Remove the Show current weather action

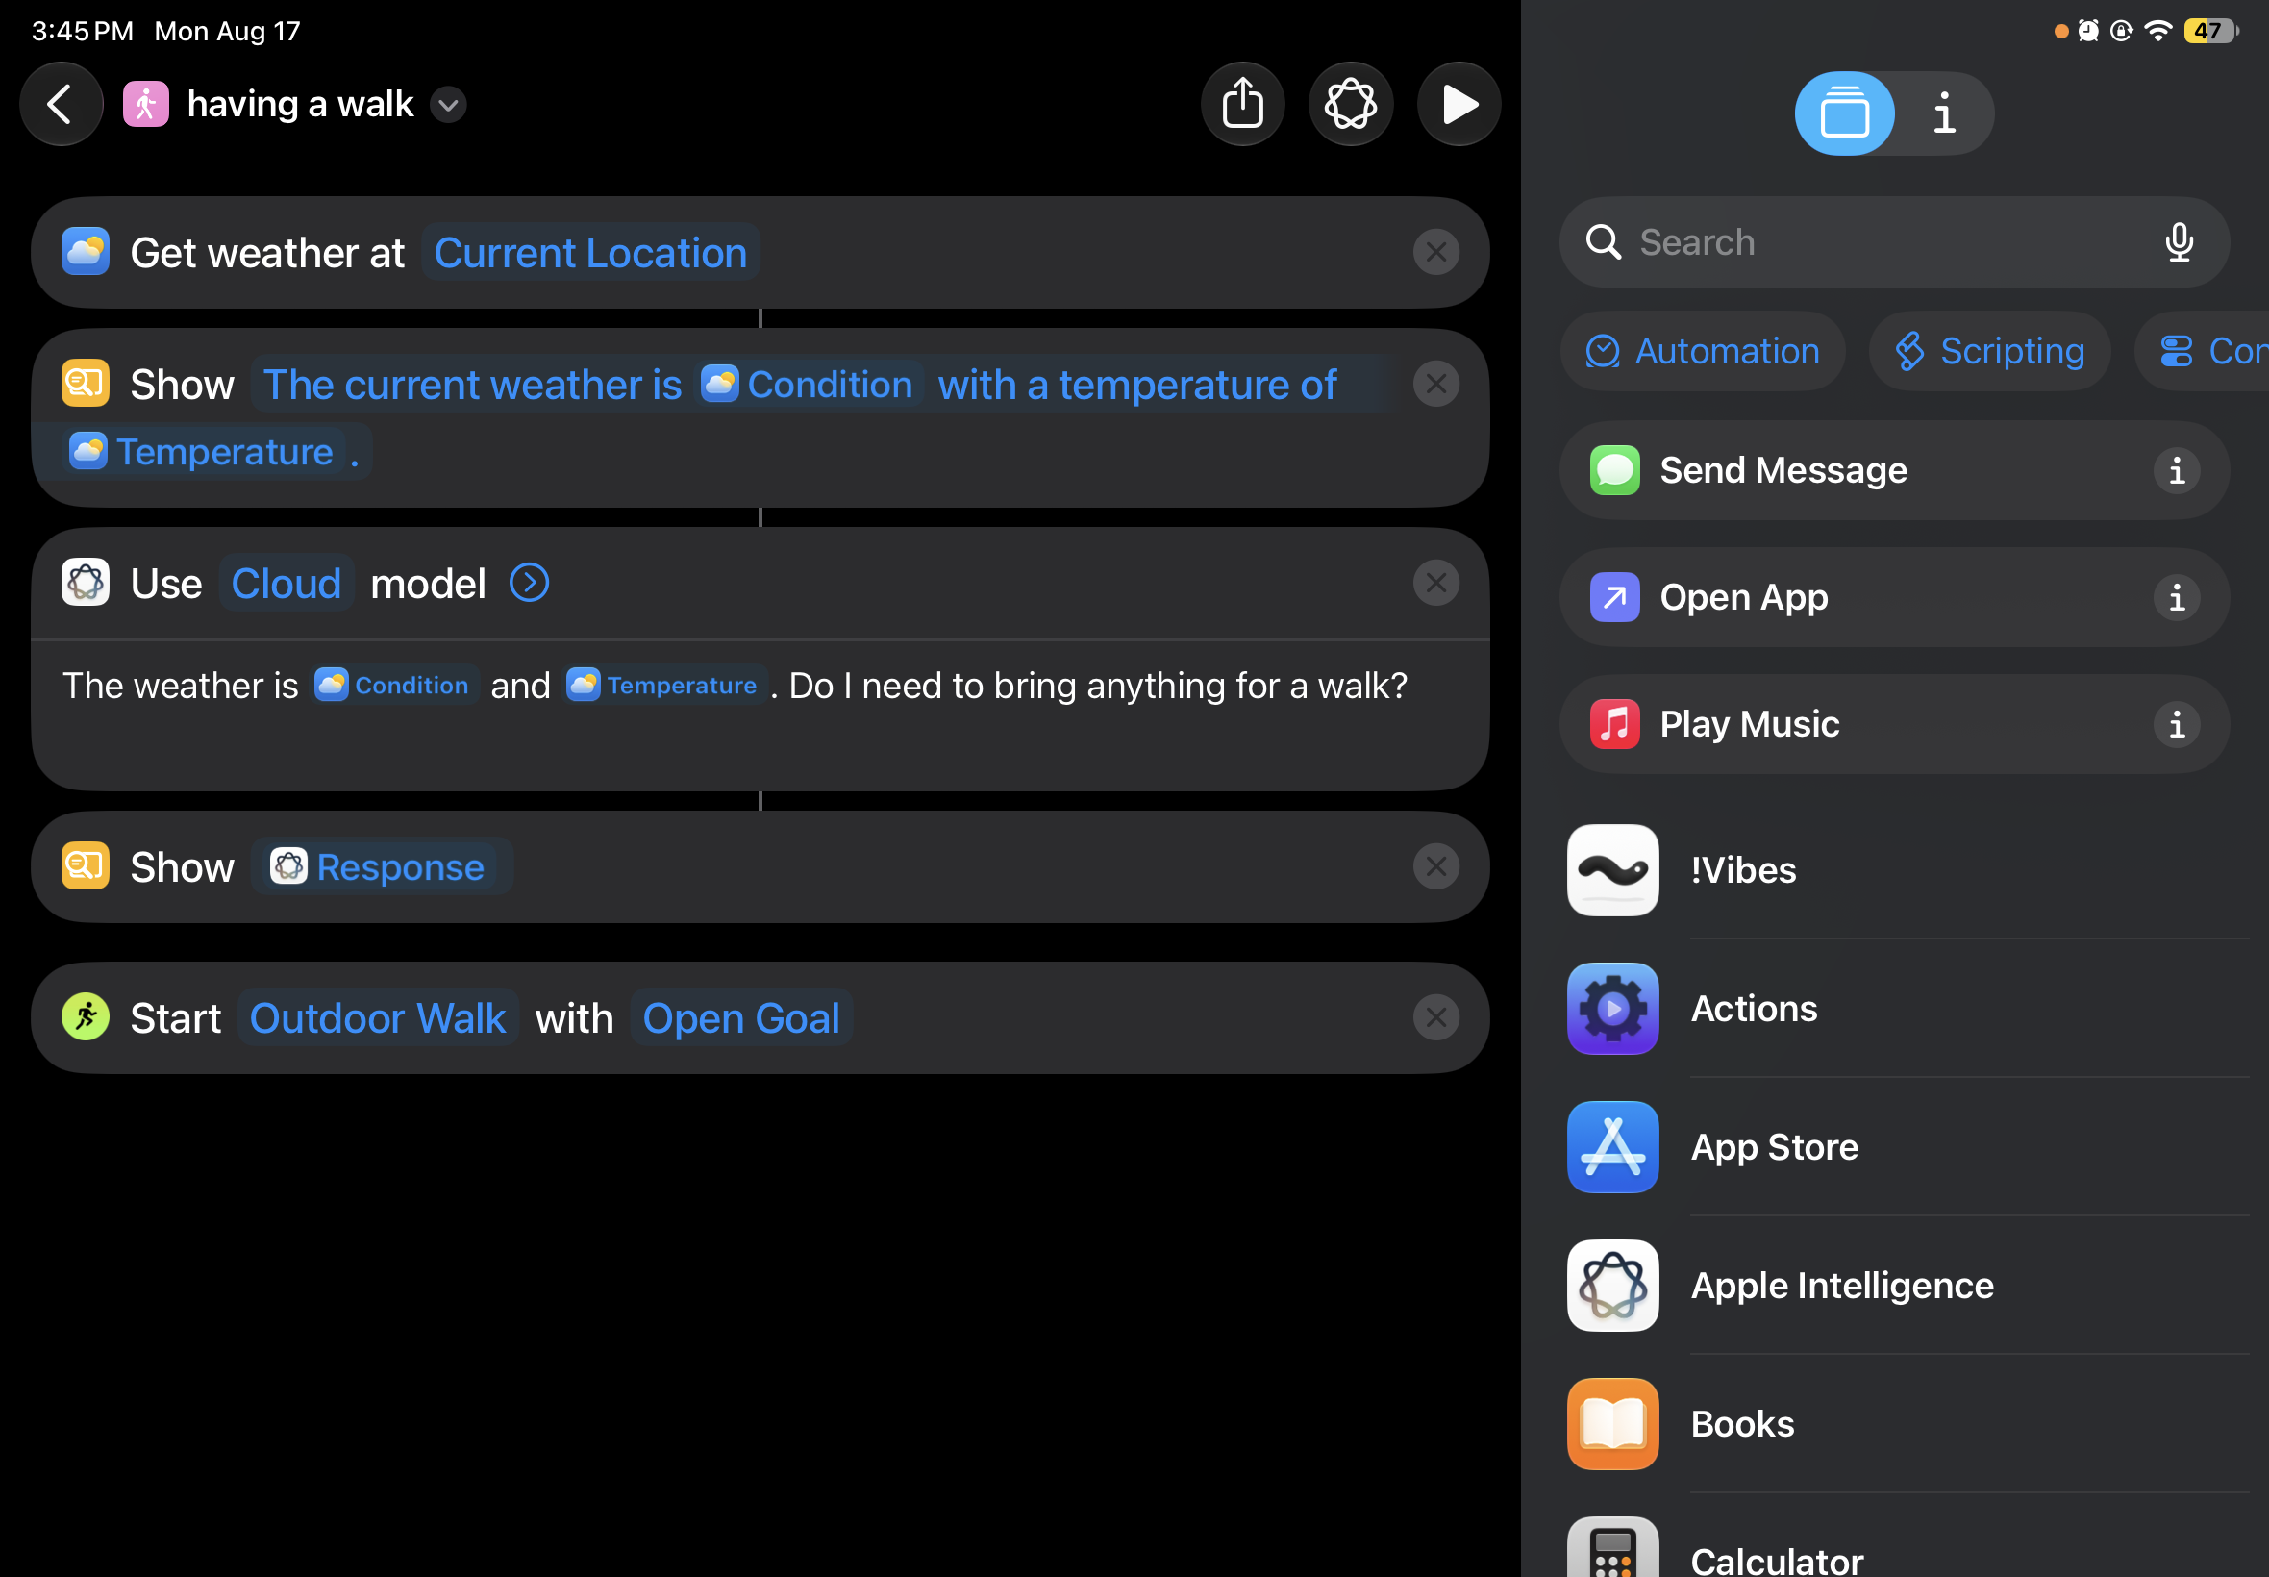click(x=1436, y=384)
